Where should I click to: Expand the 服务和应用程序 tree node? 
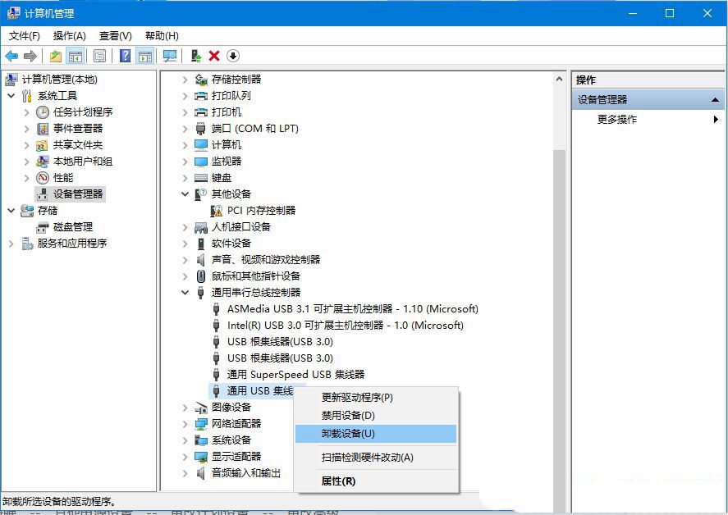tap(11, 244)
